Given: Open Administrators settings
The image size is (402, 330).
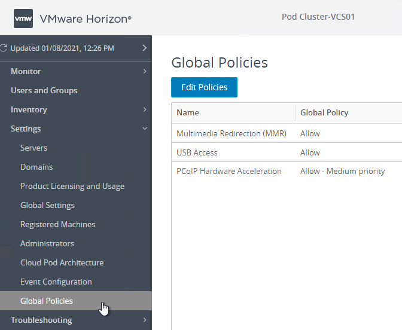Looking at the screenshot, I should click(47, 243).
